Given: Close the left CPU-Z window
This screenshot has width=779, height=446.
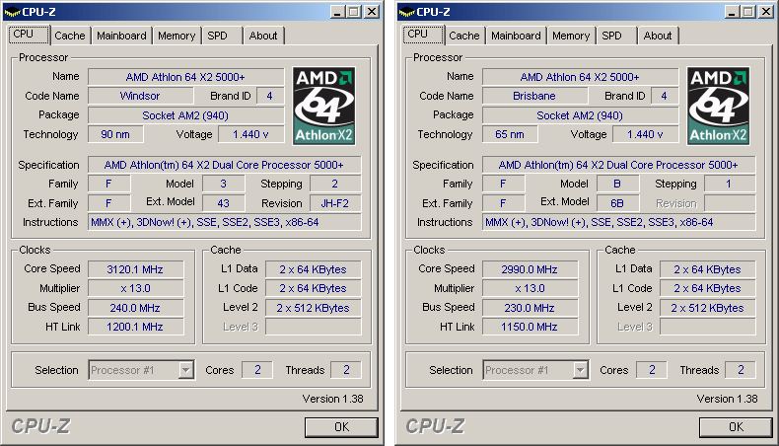Looking at the screenshot, I should coord(372,12).
